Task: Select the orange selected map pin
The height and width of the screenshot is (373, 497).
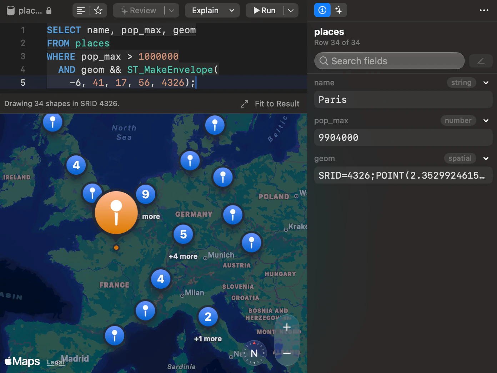Action: click(116, 213)
